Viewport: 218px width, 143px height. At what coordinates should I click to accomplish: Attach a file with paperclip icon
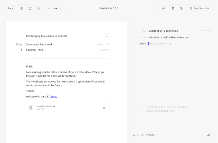coord(209,135)
